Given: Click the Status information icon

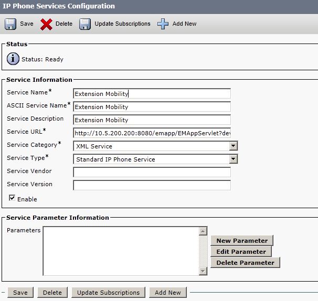Looking at the screenshot, I should click(x=13, y=59).
